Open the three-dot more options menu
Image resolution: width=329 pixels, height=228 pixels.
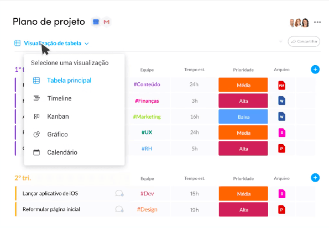pos(317,22)
